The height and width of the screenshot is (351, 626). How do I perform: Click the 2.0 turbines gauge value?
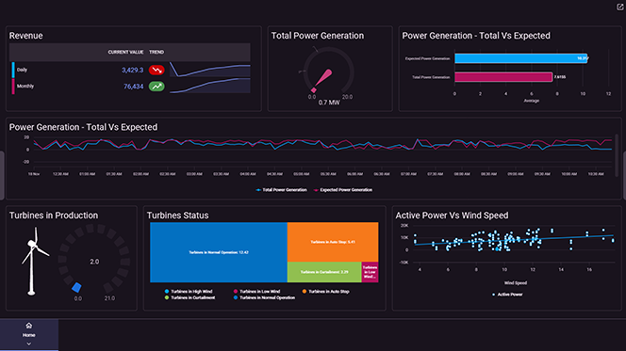click(x=94, y=262)
